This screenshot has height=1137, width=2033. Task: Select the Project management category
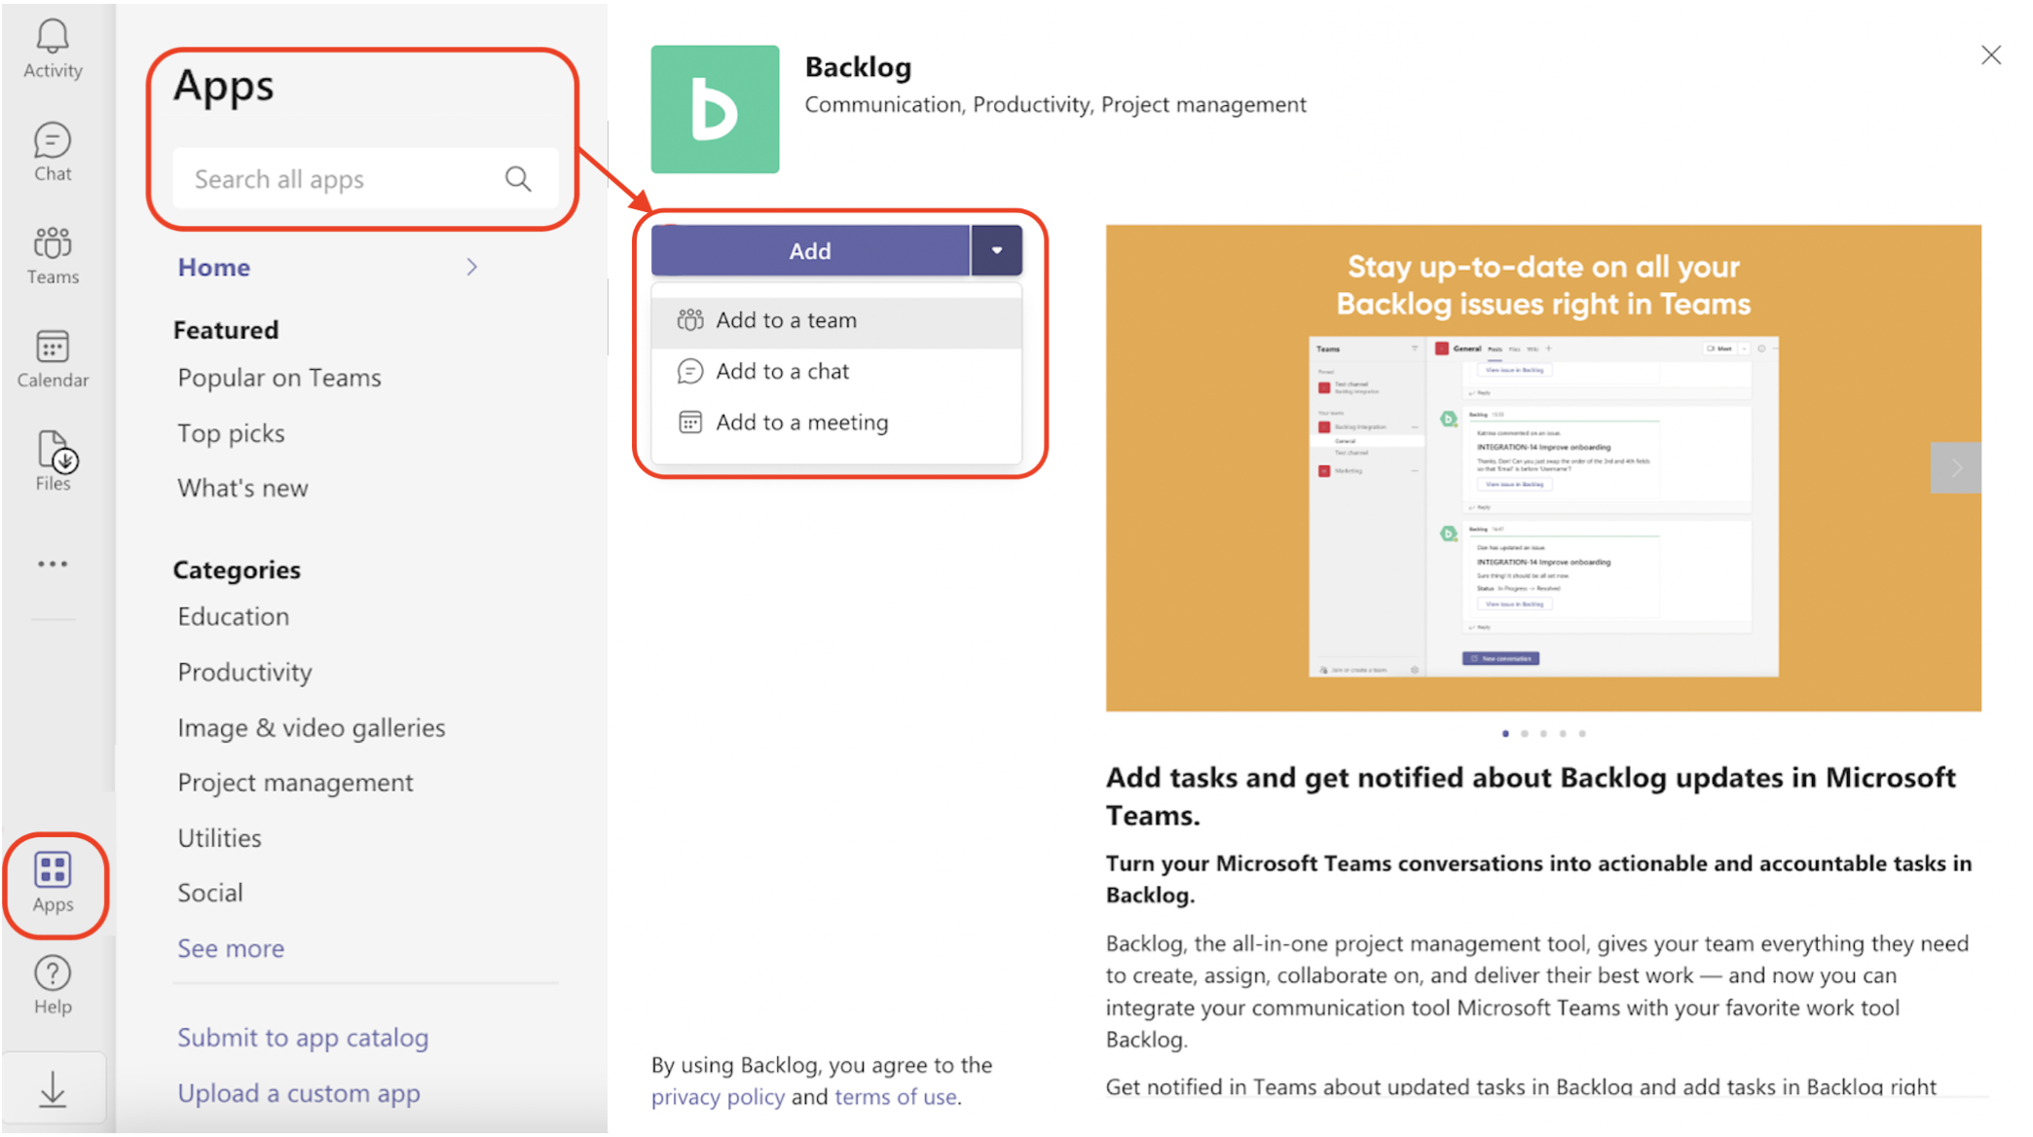pos(295,783)
